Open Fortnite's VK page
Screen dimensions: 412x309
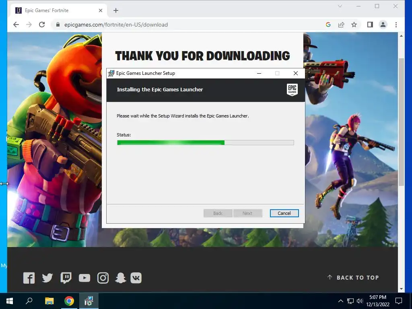(136, 278)
